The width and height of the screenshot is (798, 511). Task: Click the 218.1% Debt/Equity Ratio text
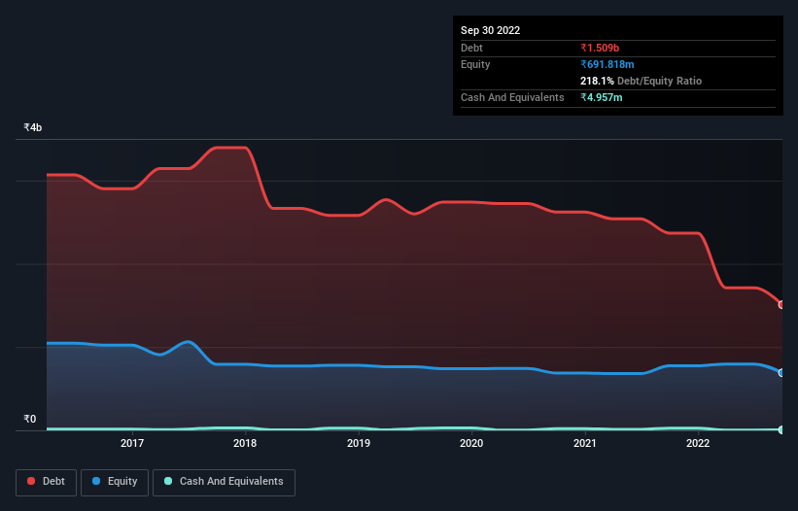641,81
